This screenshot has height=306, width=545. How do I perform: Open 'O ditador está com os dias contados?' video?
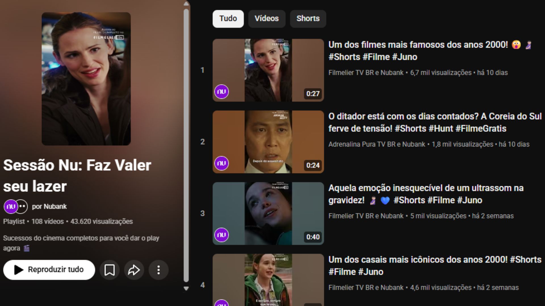[x=435, y=122]
